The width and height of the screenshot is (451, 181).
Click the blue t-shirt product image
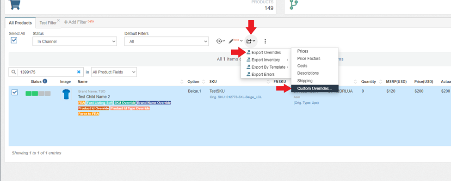tap(66, 94)
